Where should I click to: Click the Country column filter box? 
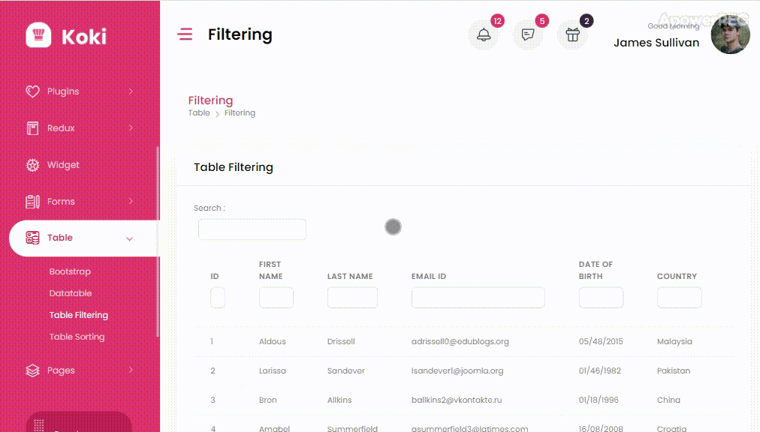click(679, 298)
